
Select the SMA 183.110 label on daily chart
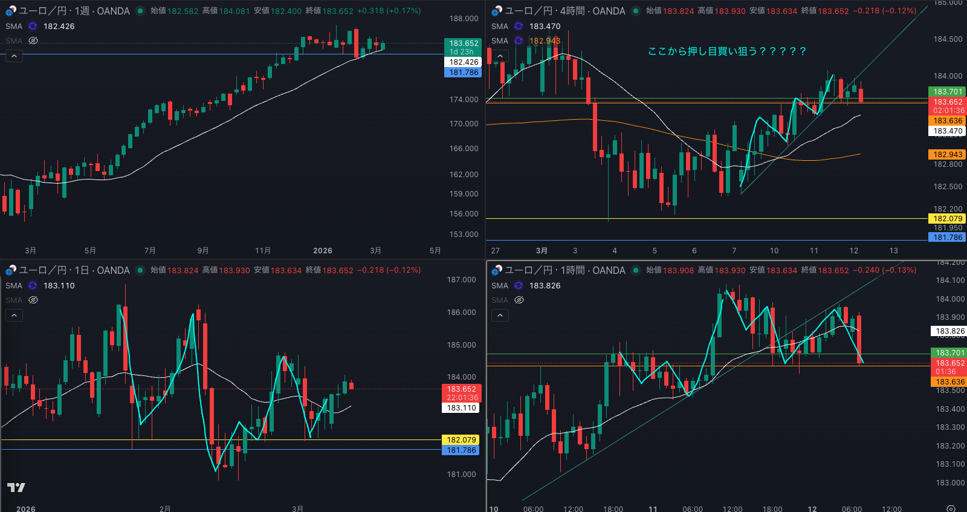pyautogui.click(x=59, y=286)
